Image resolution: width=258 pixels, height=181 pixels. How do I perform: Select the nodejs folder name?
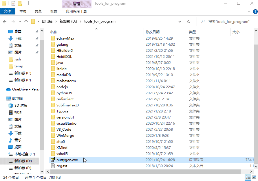(62, 87)
